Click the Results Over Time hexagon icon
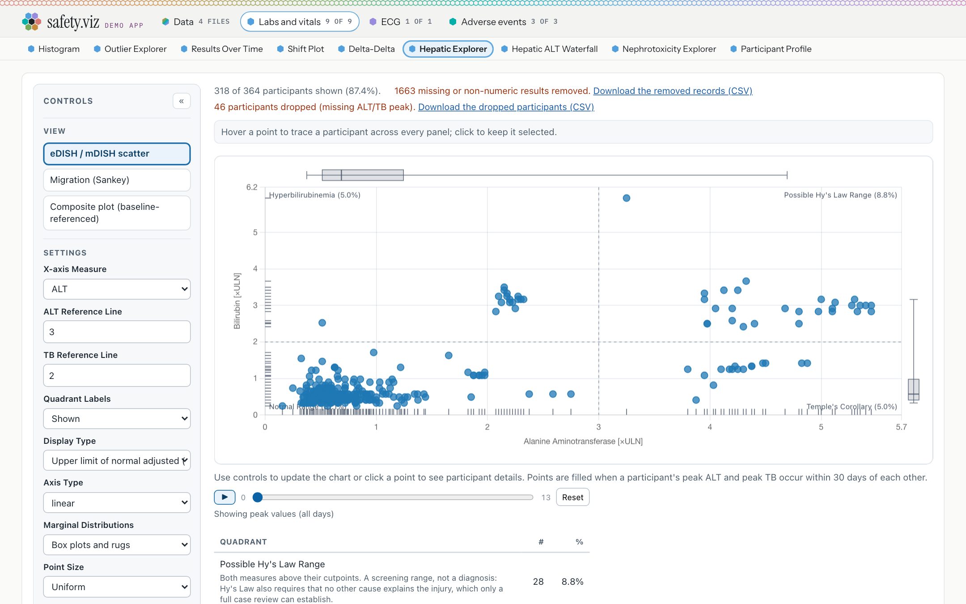The height and width of the screenshot is (604, 966). (184, 49)
